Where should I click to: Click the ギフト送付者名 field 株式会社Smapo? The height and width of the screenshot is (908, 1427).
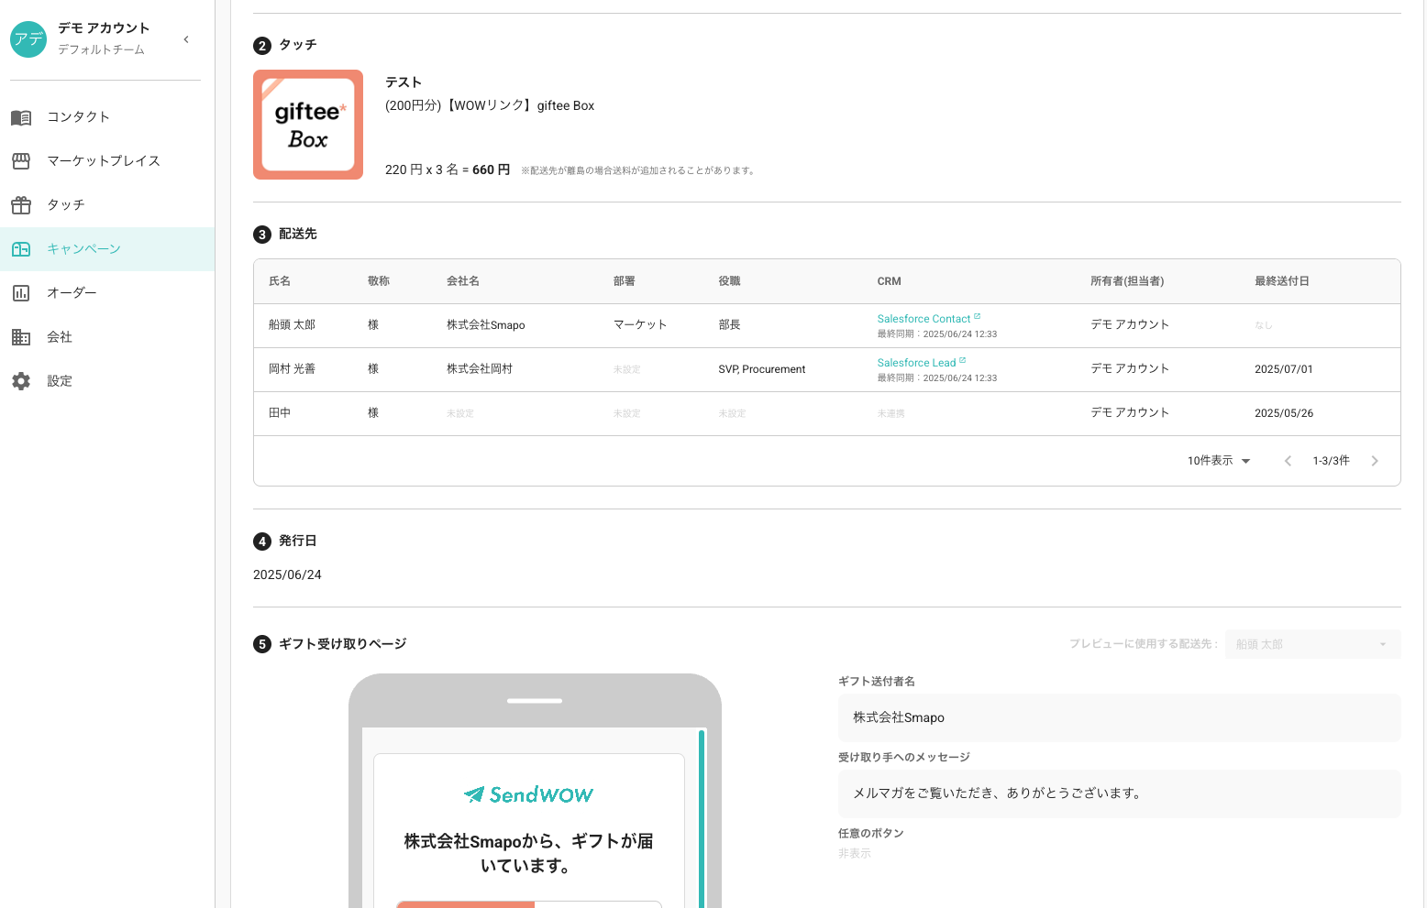pyautogui.click(x=1119, y=717)
